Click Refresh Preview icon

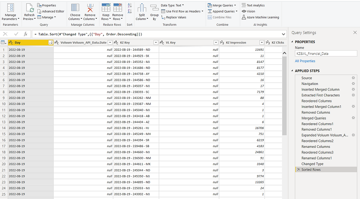click(30, 8)
